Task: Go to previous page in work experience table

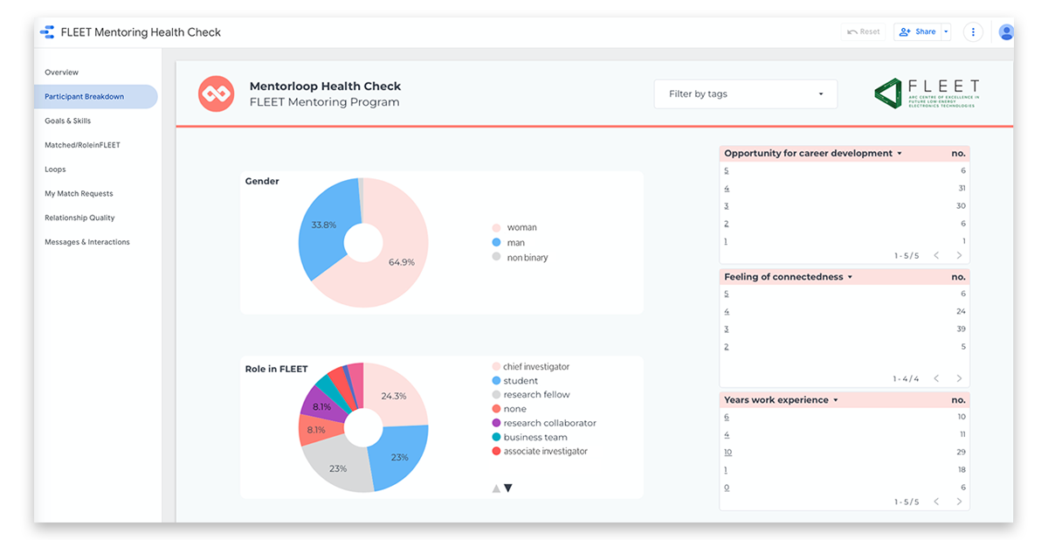Action: (936, 502)
